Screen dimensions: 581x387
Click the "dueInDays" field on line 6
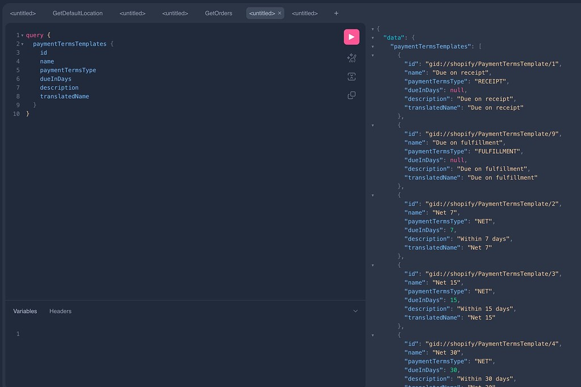coord(56,79)
